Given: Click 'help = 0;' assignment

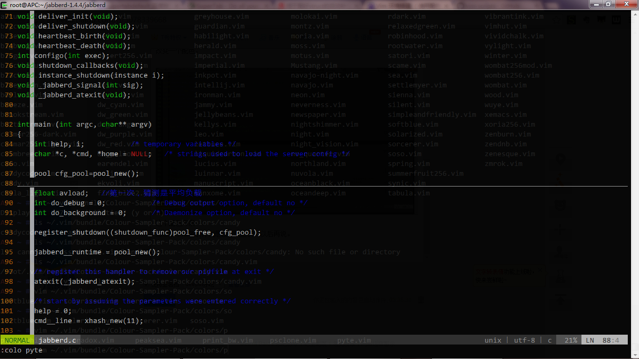Looking at the screenshot, I should [53, 311].
